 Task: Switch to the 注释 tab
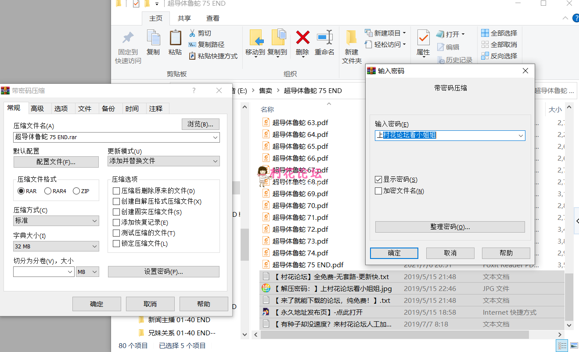click(156, 108)
